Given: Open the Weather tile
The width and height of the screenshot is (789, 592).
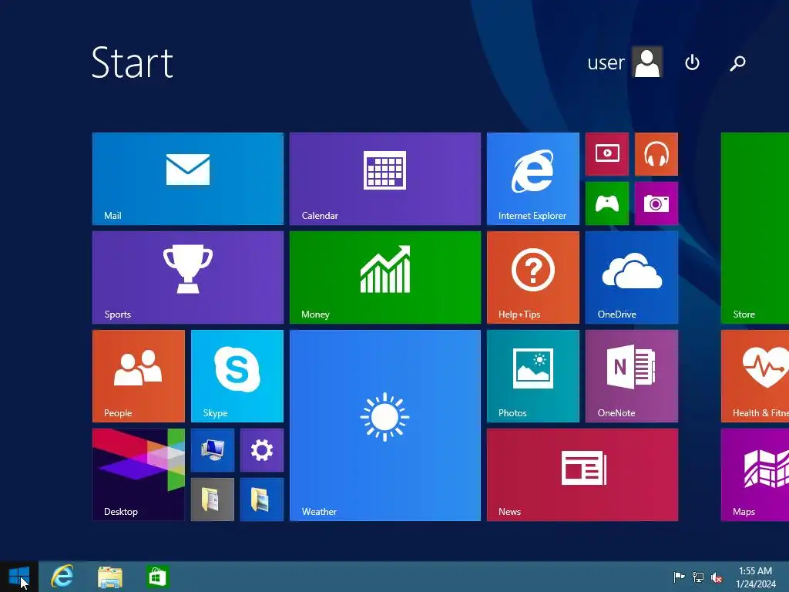Looking at the screenshot, I should click(385, 425).
